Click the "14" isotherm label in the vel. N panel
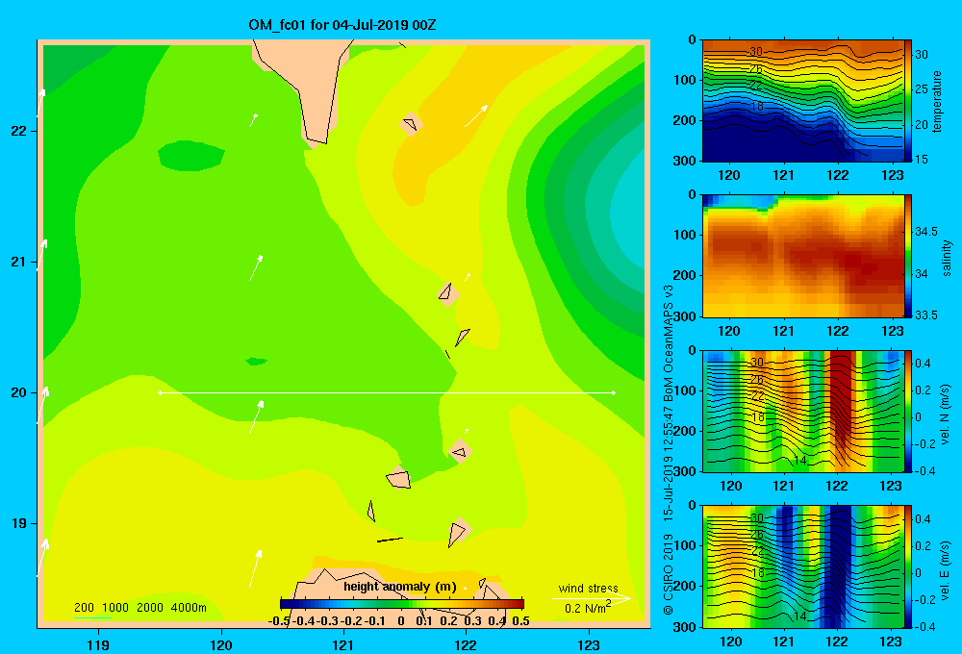Viewport: 962px width, 654px height. [799, 460]
